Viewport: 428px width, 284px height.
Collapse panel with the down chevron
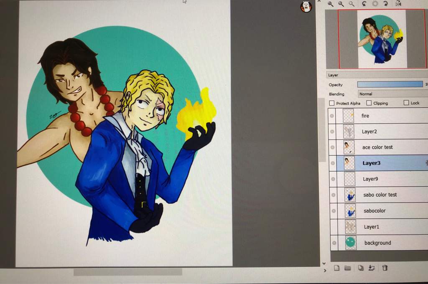[324, 264]
